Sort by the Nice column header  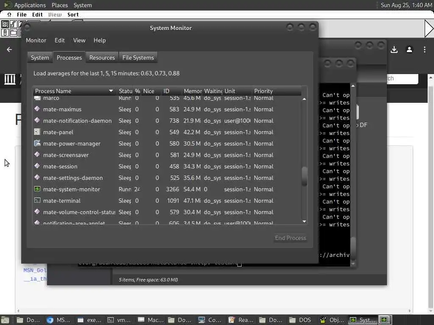coord(151,91)
